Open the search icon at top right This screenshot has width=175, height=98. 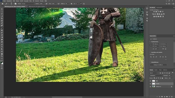(167, 4)
